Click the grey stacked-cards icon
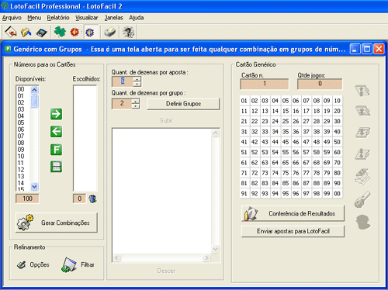This screenshot has height=290, width=388. point(362,176)
